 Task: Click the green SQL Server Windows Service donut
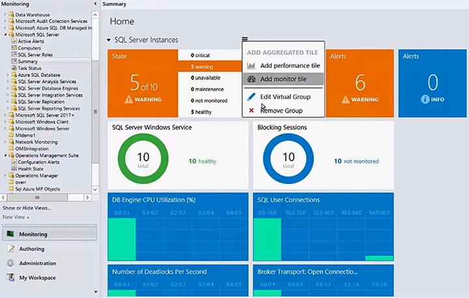click(143, 158)
